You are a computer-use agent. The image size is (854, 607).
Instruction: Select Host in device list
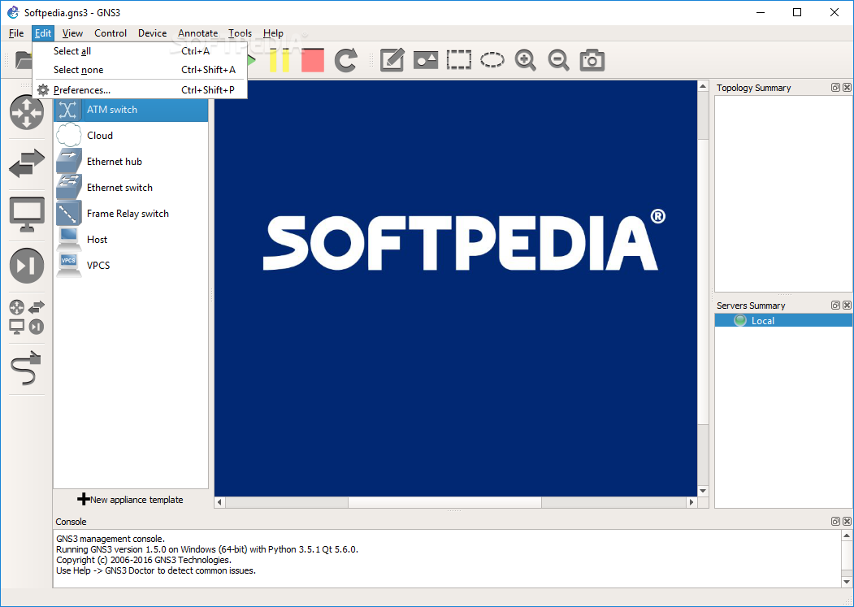(131, 240)
